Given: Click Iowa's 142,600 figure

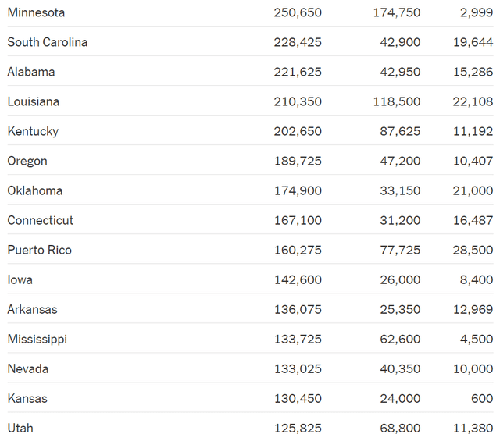Looking at the screenshot, I should click(298, 279).
